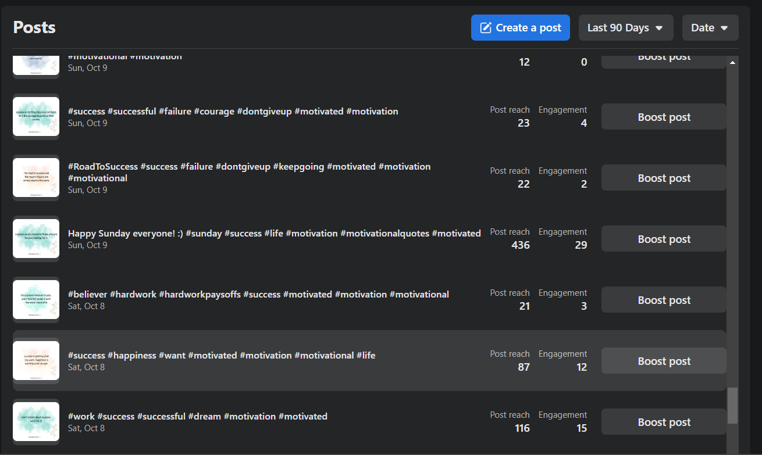The height and width of the screenshot is (455, 762).
Task: Click the Create a post button
Action: point(521,27)
